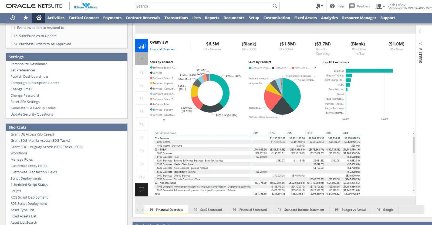Screen dimensions: 432x225
Task: Open the Fixed Assets menu
Action: pyautogui.click(x=305, y=18)
